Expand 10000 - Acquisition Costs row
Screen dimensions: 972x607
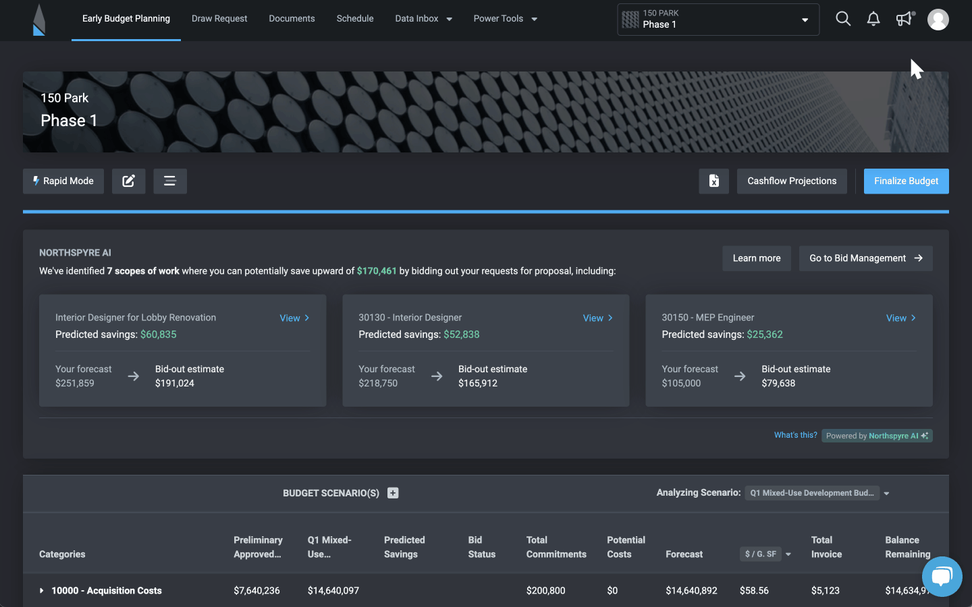pyautogui.click(x=42, y=591)
